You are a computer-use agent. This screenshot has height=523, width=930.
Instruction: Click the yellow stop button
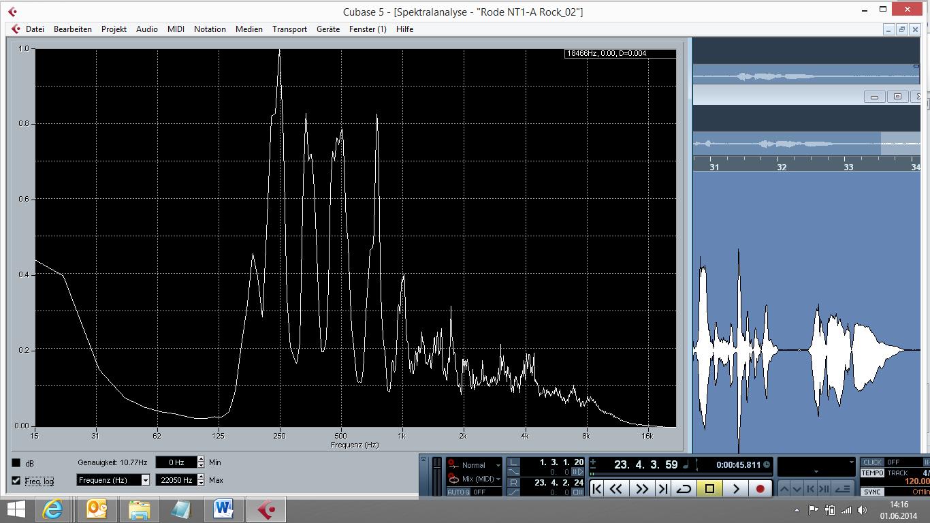[x=709, y=488]
